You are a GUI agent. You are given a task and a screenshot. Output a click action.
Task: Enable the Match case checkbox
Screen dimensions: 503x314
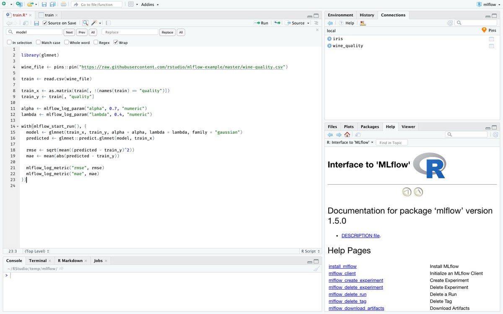click(38, 42)
